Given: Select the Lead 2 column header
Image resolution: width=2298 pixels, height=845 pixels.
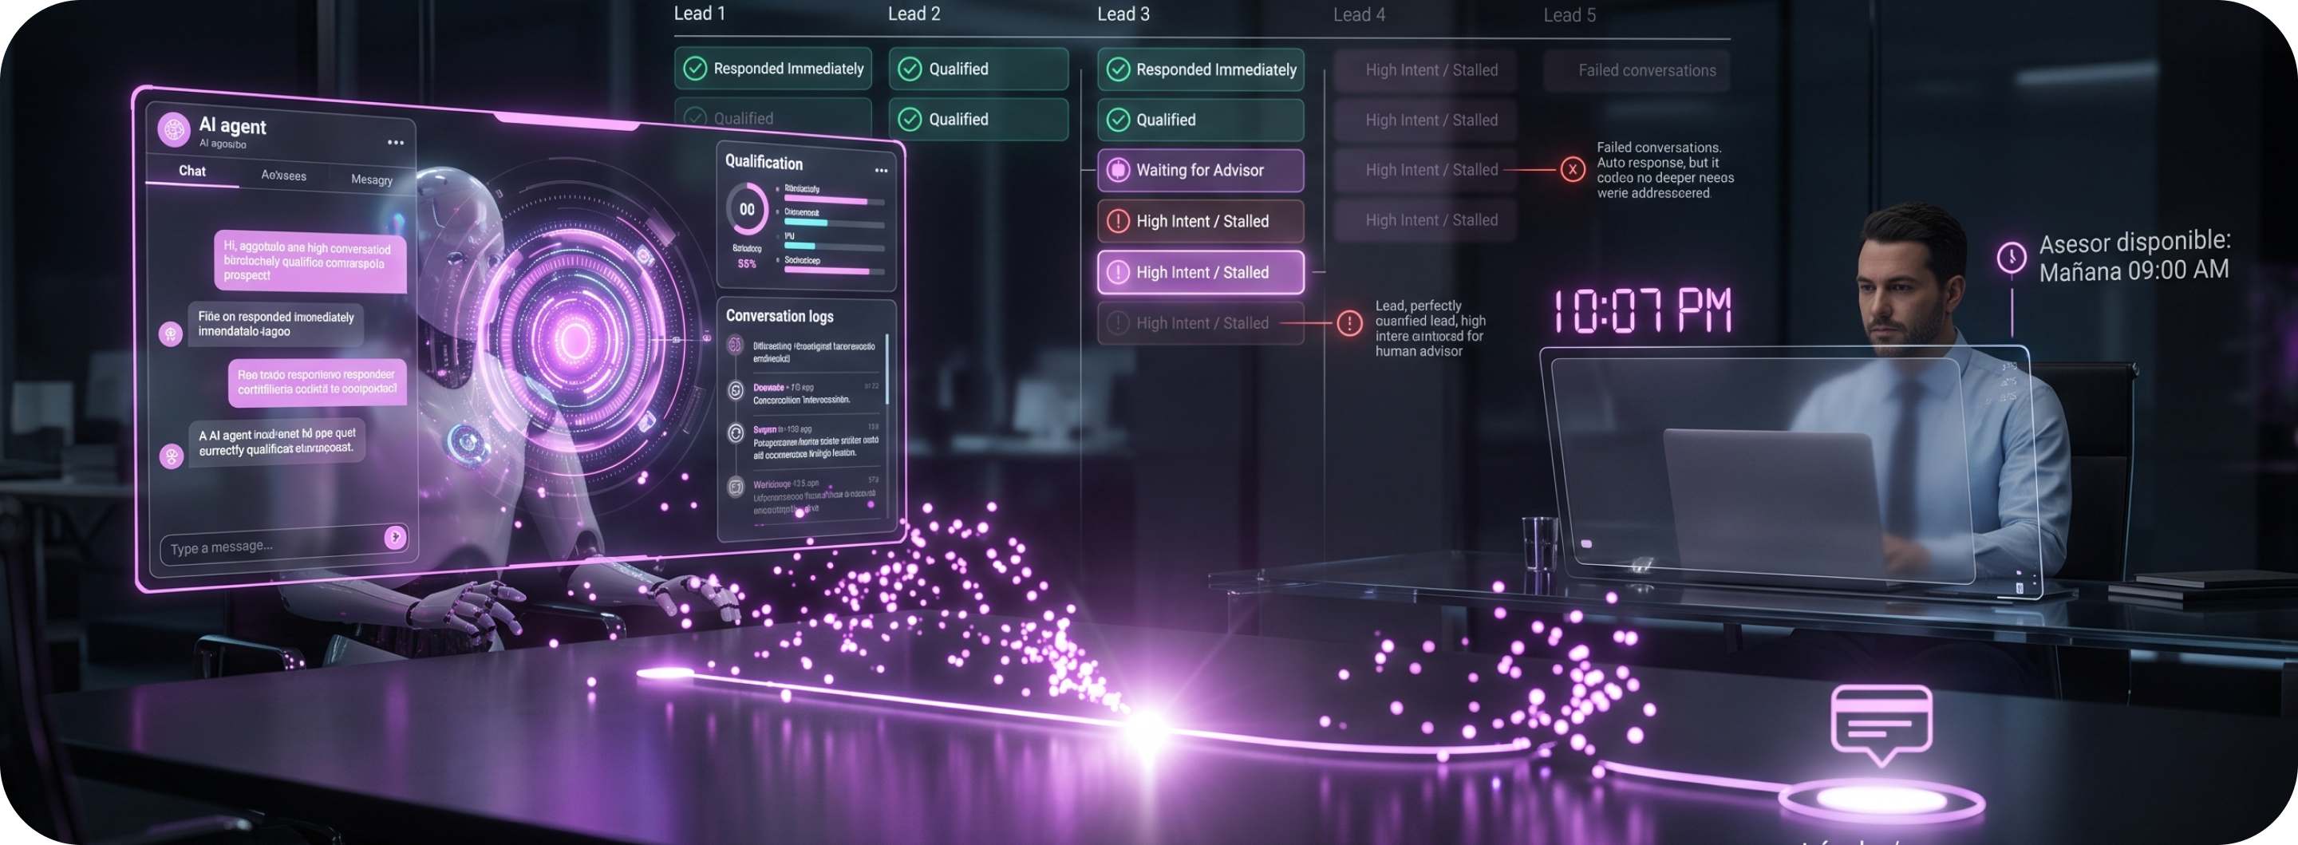Looking at the screenshot, I should click(x=914, y=14).
